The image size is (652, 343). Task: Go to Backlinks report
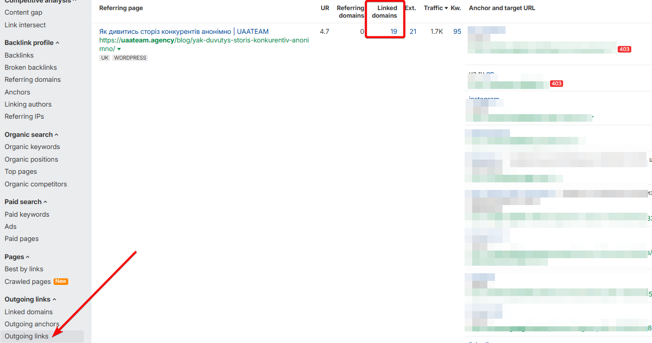(x=19, y=56)
